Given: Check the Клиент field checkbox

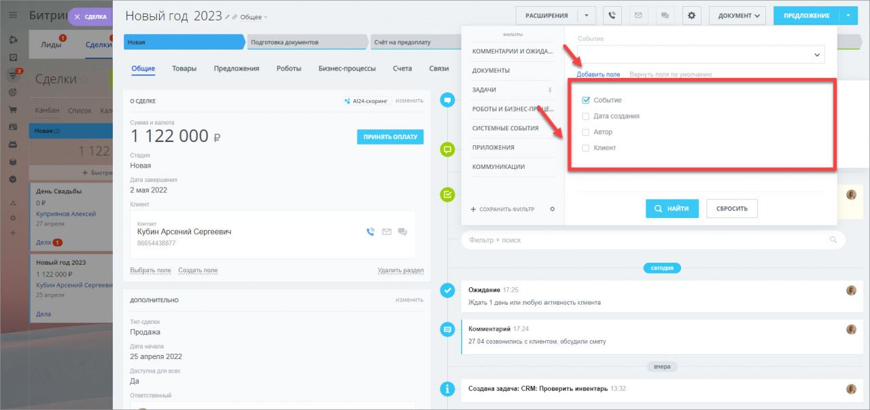Looking at the screenshot, I should click(586, 148).
